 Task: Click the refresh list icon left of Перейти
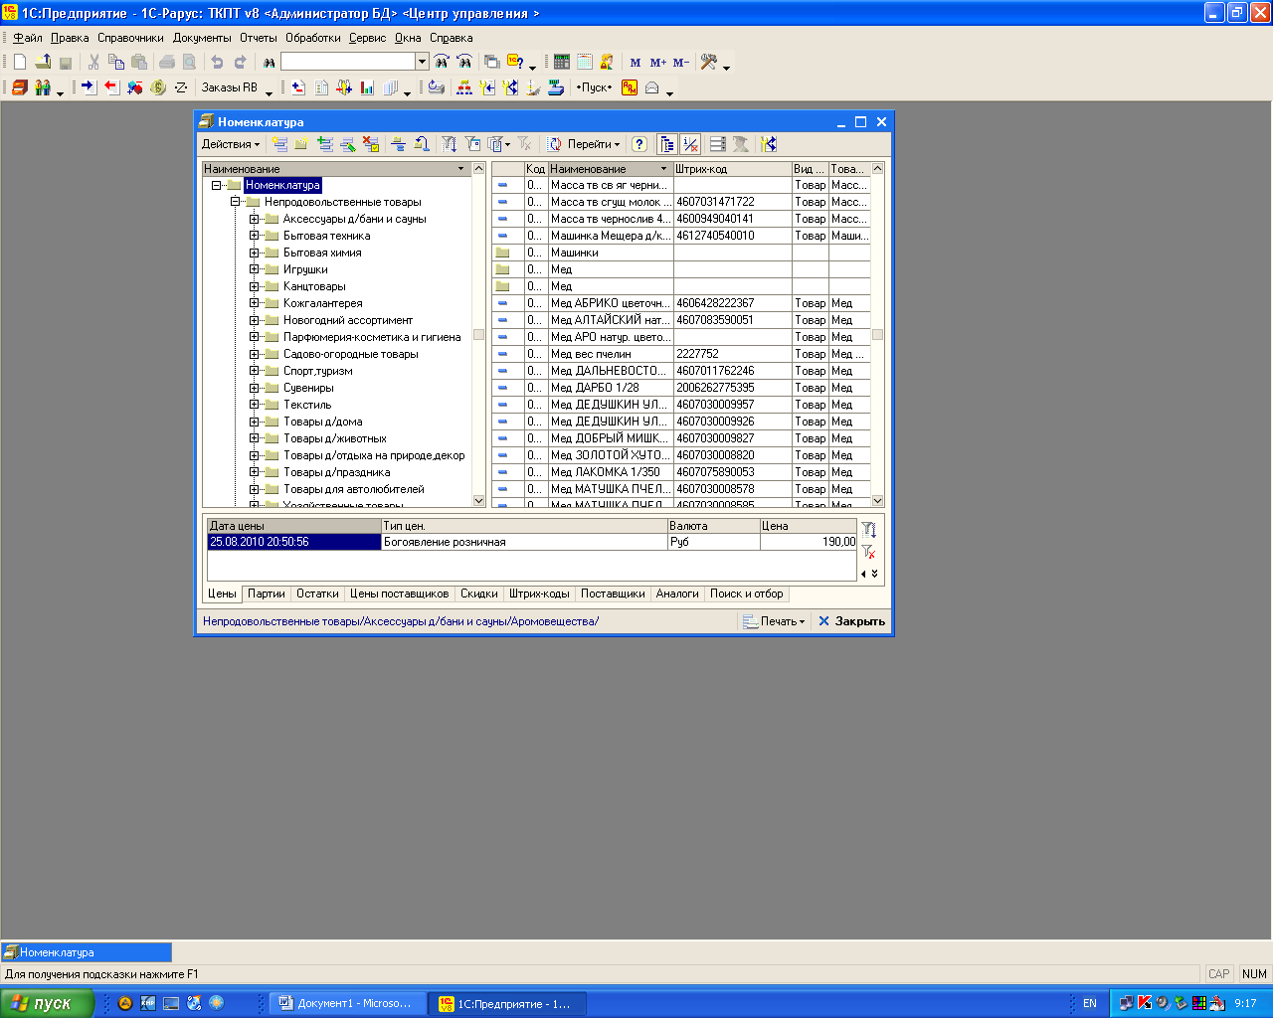pyautogui.click(x=553, y=144)
